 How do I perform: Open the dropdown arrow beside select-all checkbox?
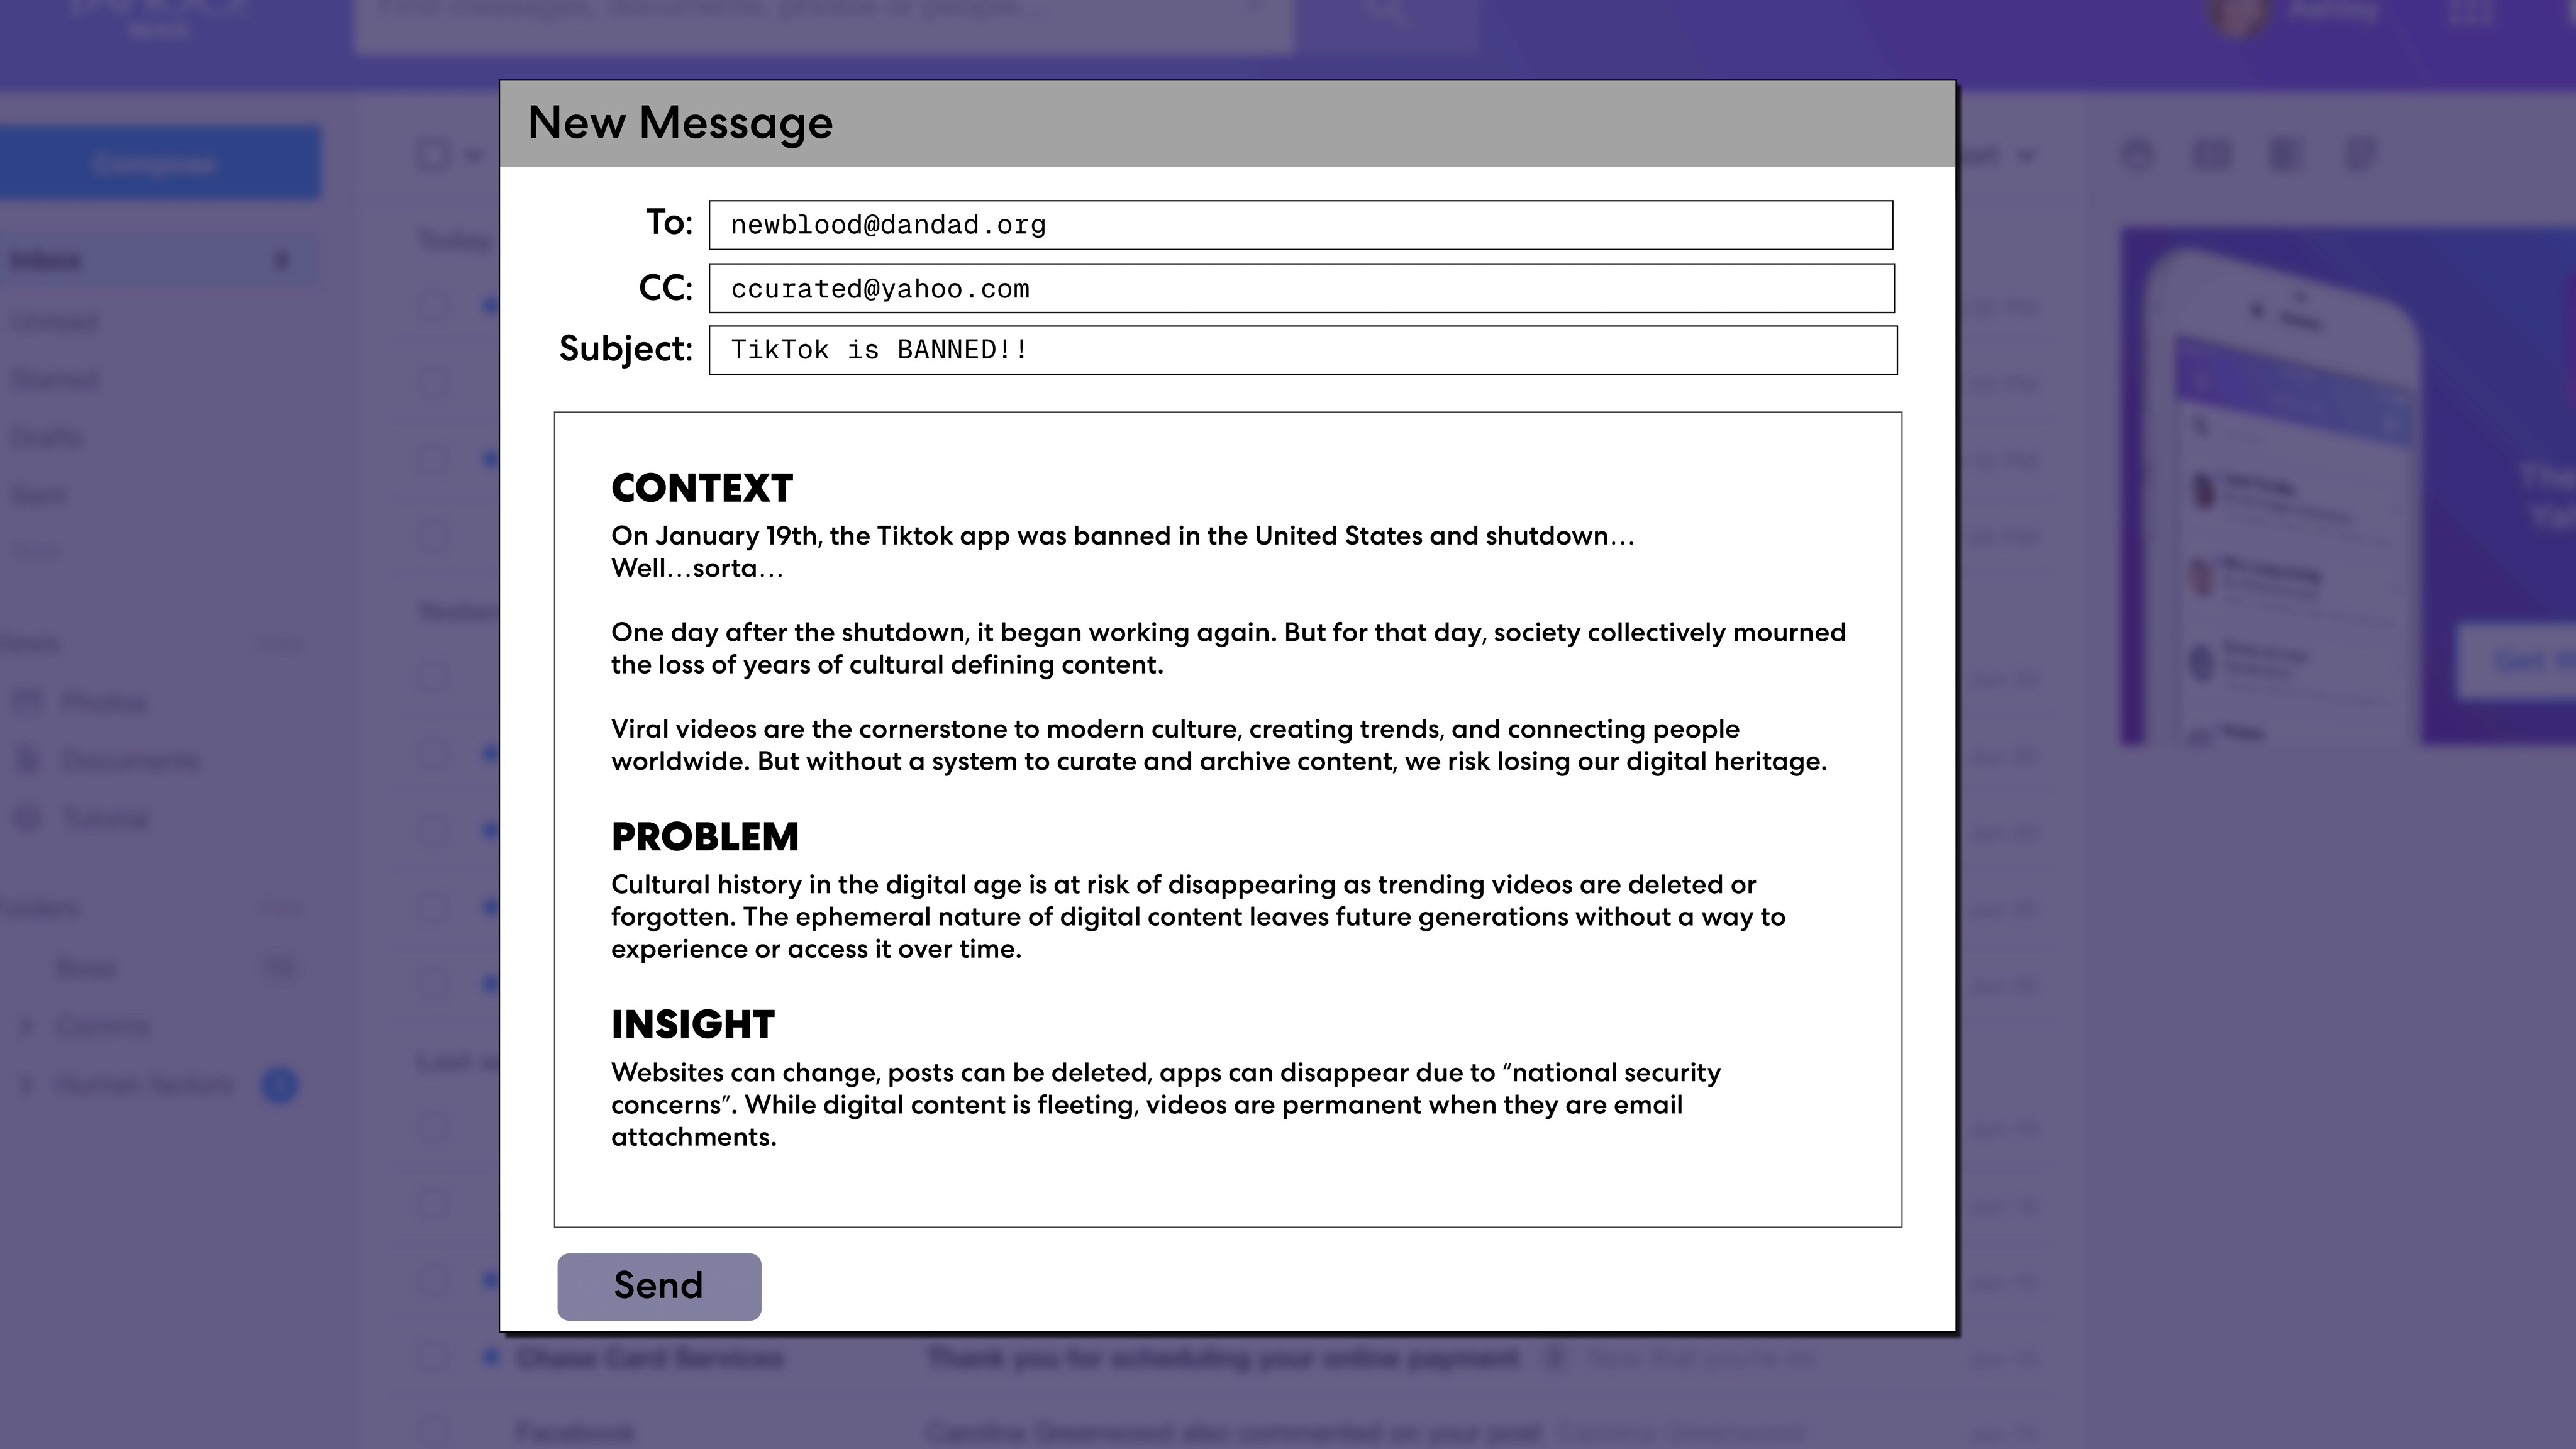click(x=473, y=156)
